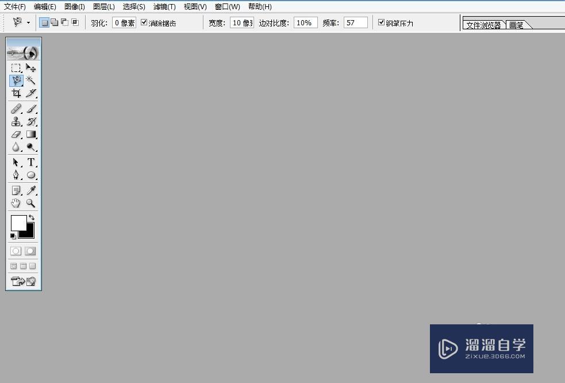Screen dimensions: 565x383
Task: Open the 窗口(W) menu
Action: (x=228, y=7)
